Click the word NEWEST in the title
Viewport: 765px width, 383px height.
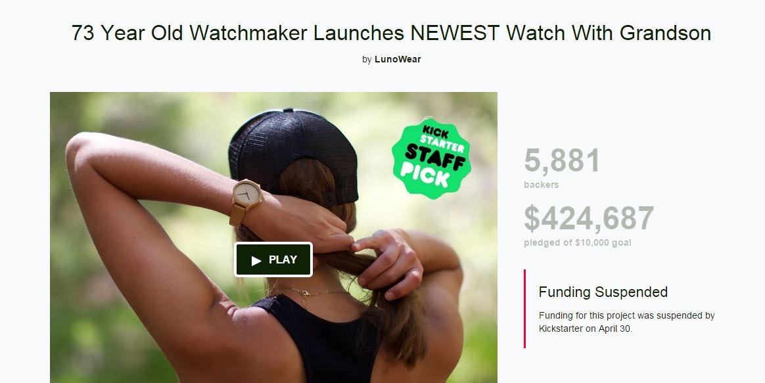click(455, 34)
